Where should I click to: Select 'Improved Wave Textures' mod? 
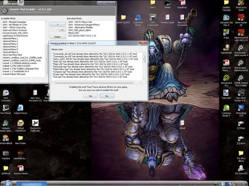tap(15, 30)
